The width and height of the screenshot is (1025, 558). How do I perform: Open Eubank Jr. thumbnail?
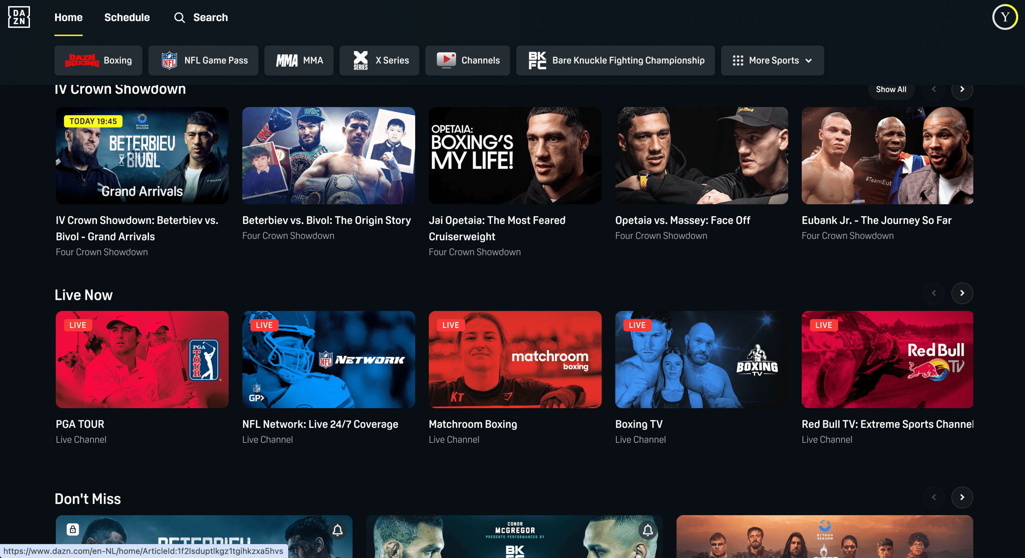tap(887, 155)
